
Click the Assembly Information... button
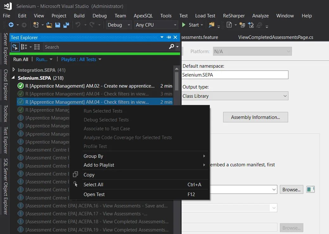pyautogui.click(x=255, y=117)
